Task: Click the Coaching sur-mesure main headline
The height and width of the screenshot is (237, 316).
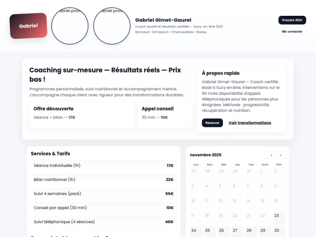Action: 105,74
